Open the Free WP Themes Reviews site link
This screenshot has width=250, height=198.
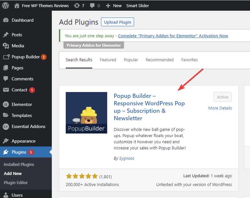45,6
